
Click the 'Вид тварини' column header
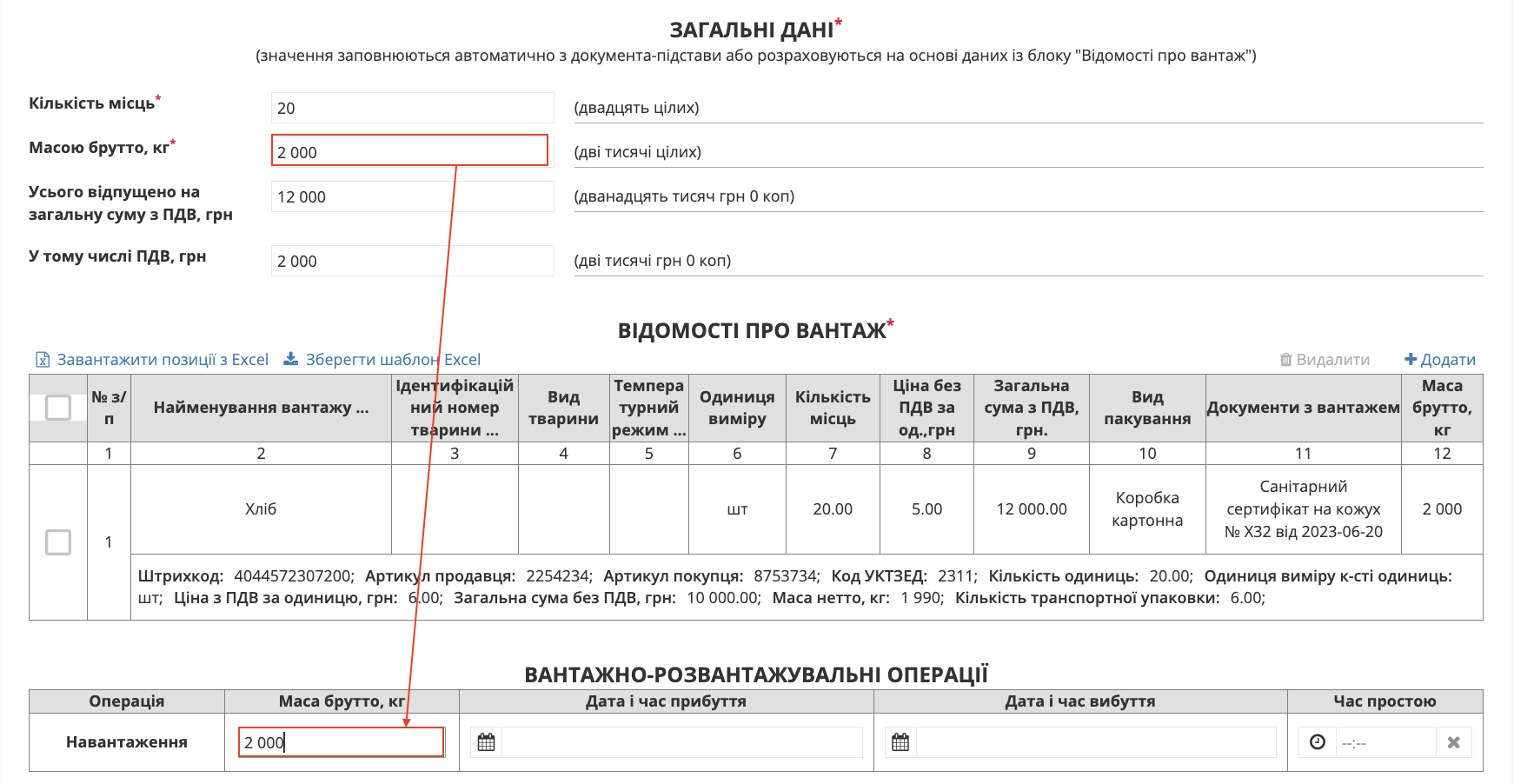563,408
